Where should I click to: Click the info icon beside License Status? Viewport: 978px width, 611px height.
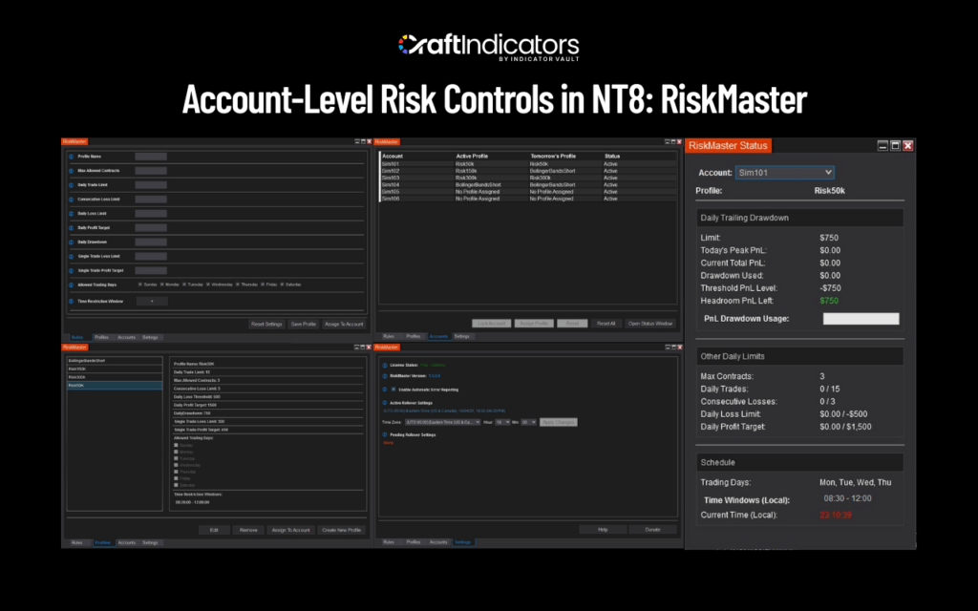(x=385, y=366)
